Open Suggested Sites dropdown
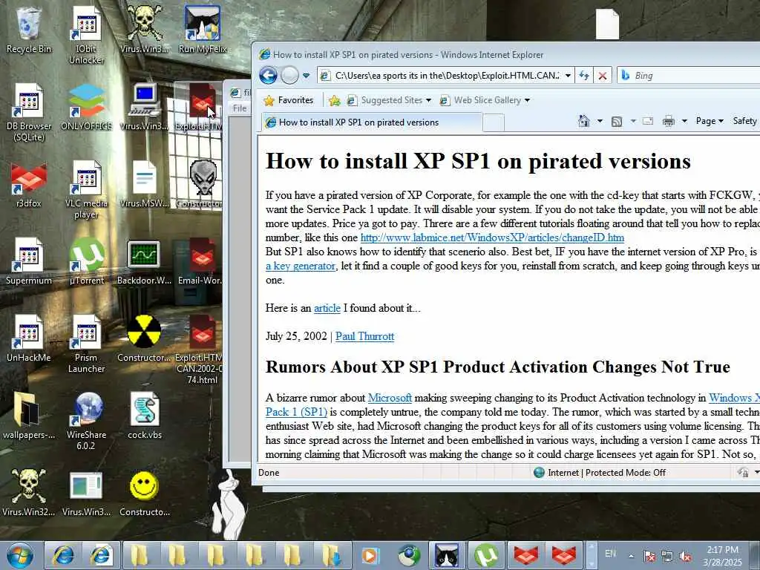The image size is (760, 570). [x=389, y=100]
